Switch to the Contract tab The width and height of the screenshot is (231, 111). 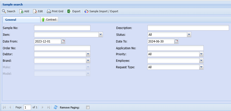pos(49,19)
